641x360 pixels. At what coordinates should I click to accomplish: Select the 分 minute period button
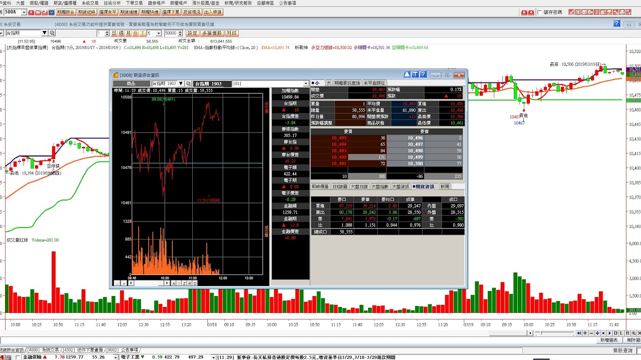(x=135, y=33)
